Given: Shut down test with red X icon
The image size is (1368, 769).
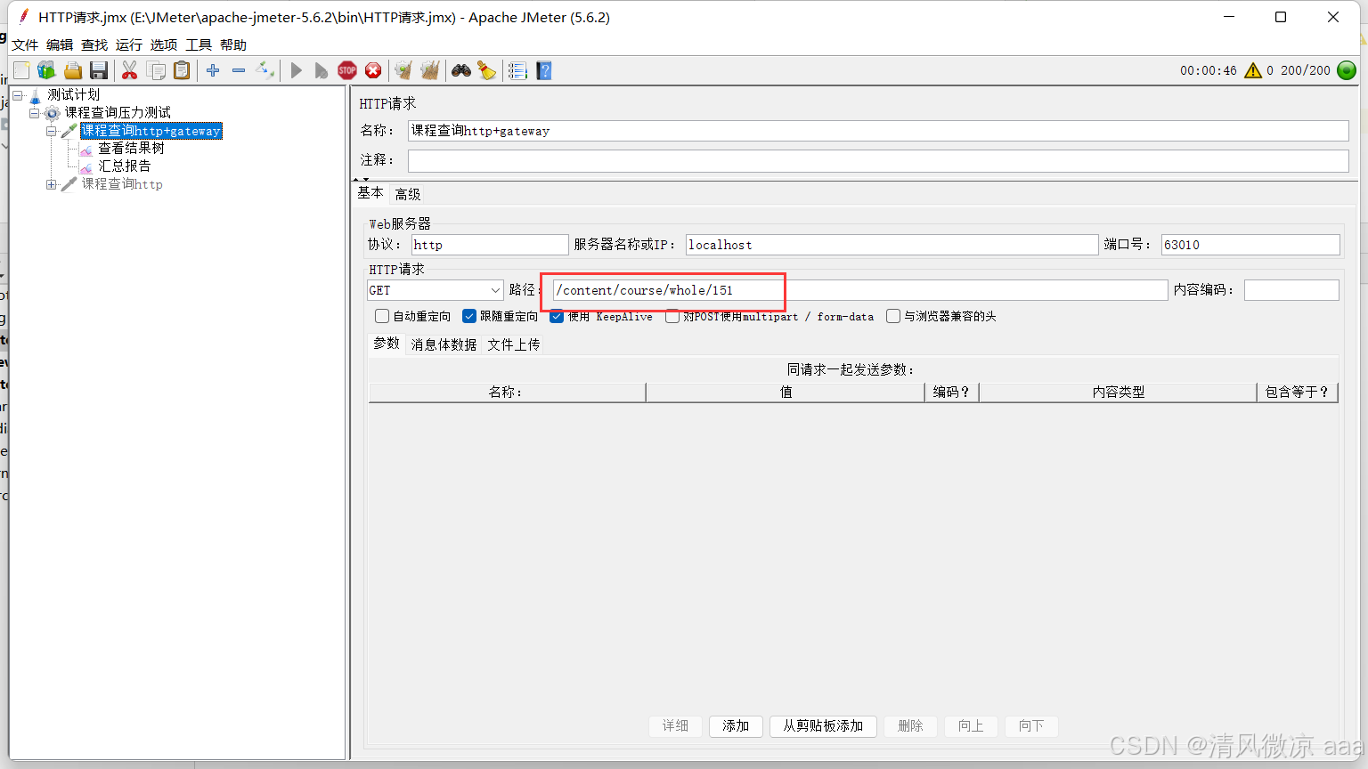Looking at the screenshot, I should [x=373, y=70].
